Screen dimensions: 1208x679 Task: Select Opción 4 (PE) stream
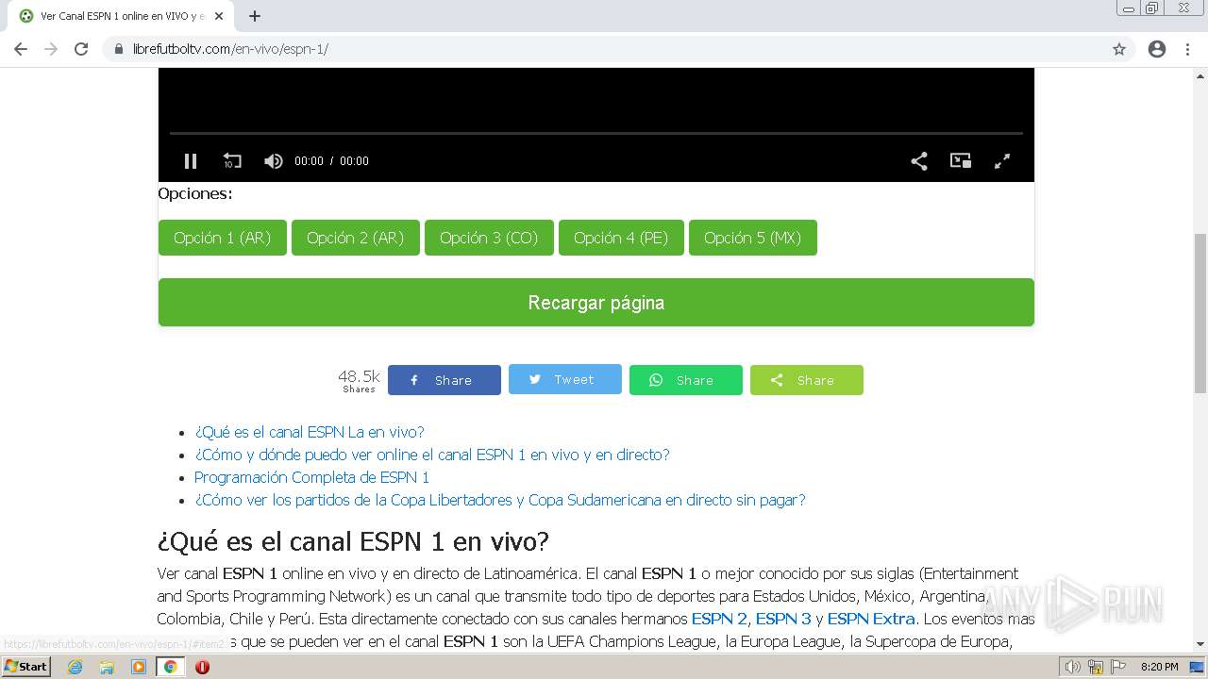pos(621,238)
